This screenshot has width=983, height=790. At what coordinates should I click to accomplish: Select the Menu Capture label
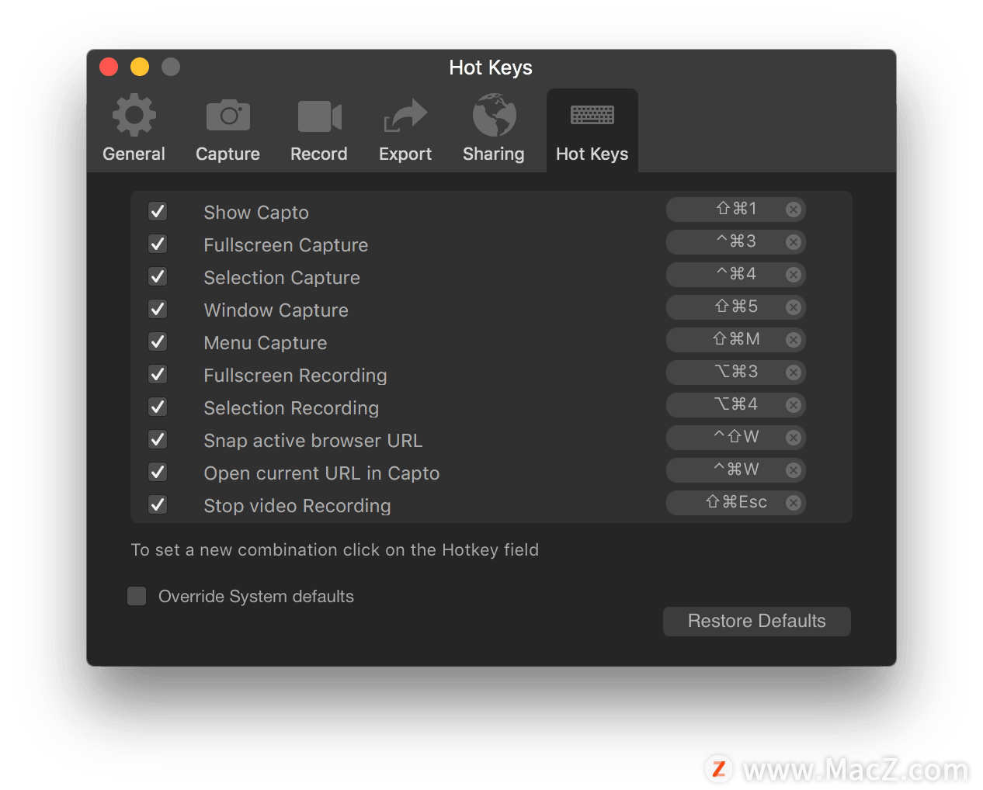(266, 343)
